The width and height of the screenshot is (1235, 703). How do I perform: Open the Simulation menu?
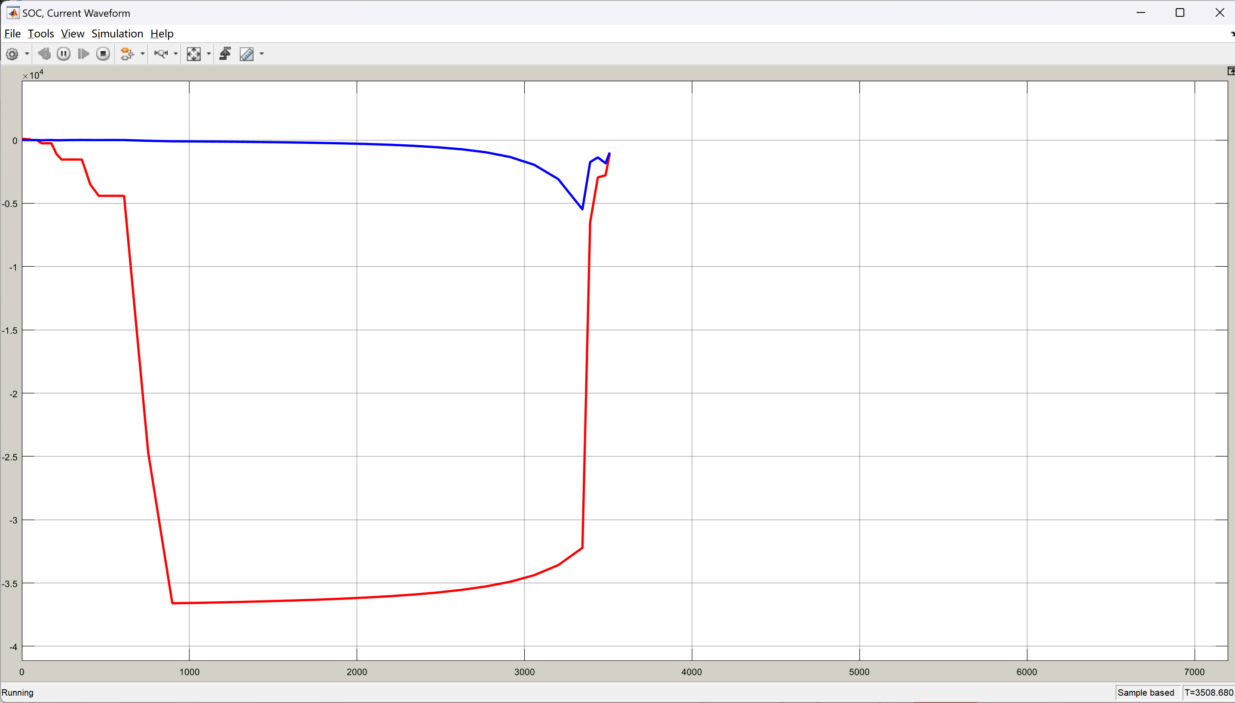pos(117,33)
